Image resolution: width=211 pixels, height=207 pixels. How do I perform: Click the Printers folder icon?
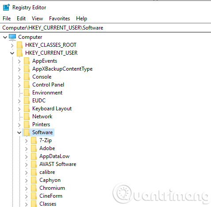pos(27,124)
